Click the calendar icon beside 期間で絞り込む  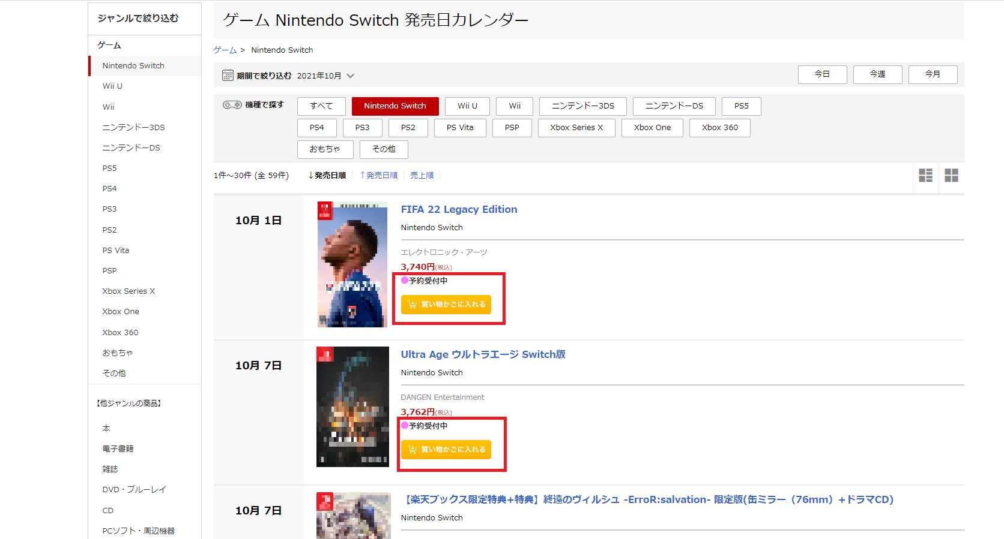coord(228,75)
